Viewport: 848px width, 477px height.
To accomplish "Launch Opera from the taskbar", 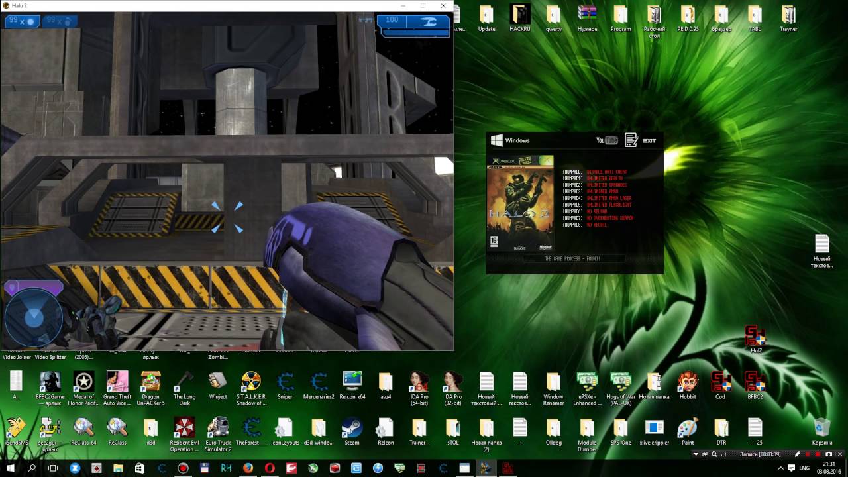I will pos(270,468).
